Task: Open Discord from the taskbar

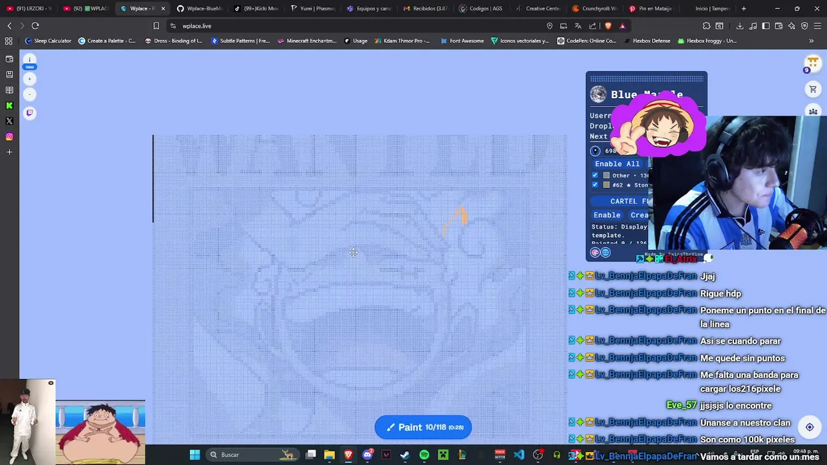Action: (368, 455)
